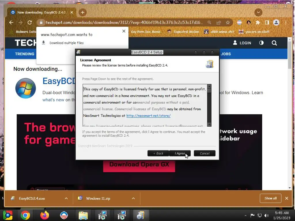Expand options for Windows 11.zip download
The width and height of the screenshot is (295, 221).
[x=133, y=199]
